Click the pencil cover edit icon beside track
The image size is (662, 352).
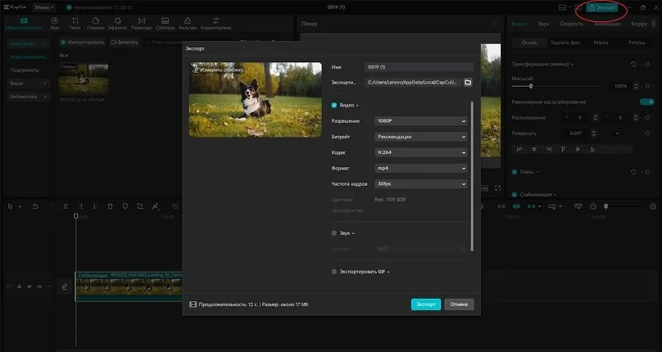click(65, 287)
